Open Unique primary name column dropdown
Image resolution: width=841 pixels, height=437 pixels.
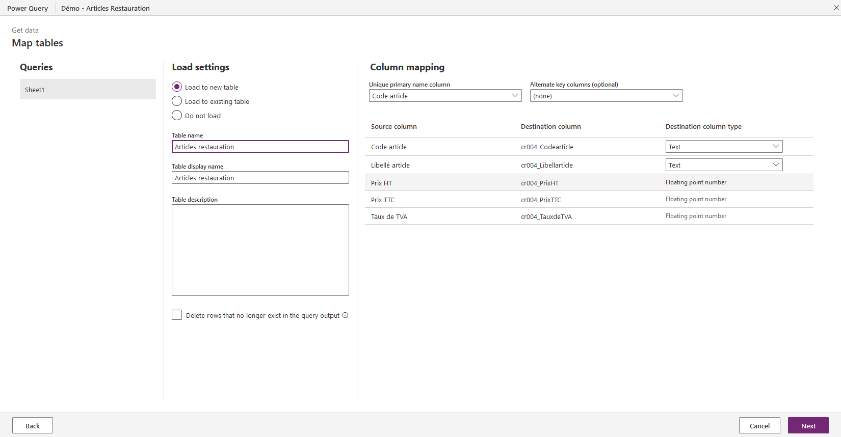445,96
